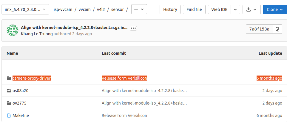Image resolution: width=290 pixels, height=125 pixels.
Task: Click the os08a20 folder icon
Action: click(x=9, y=91)
